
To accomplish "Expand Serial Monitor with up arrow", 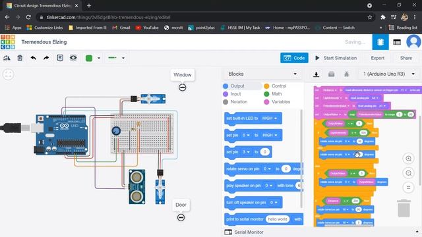I will pyautogui.click(x=417, y=232).
